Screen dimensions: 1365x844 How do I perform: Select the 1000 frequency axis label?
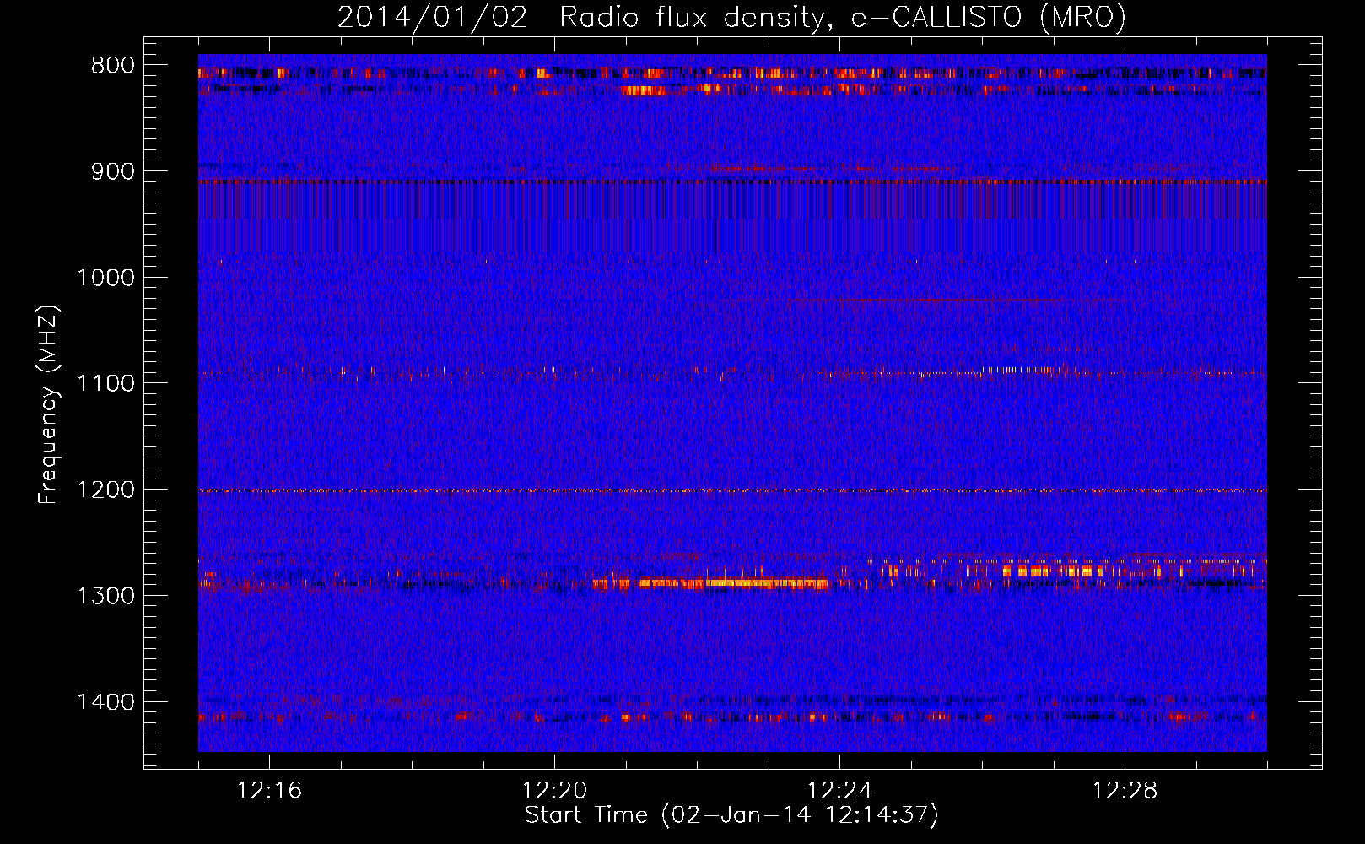point(106,278)
